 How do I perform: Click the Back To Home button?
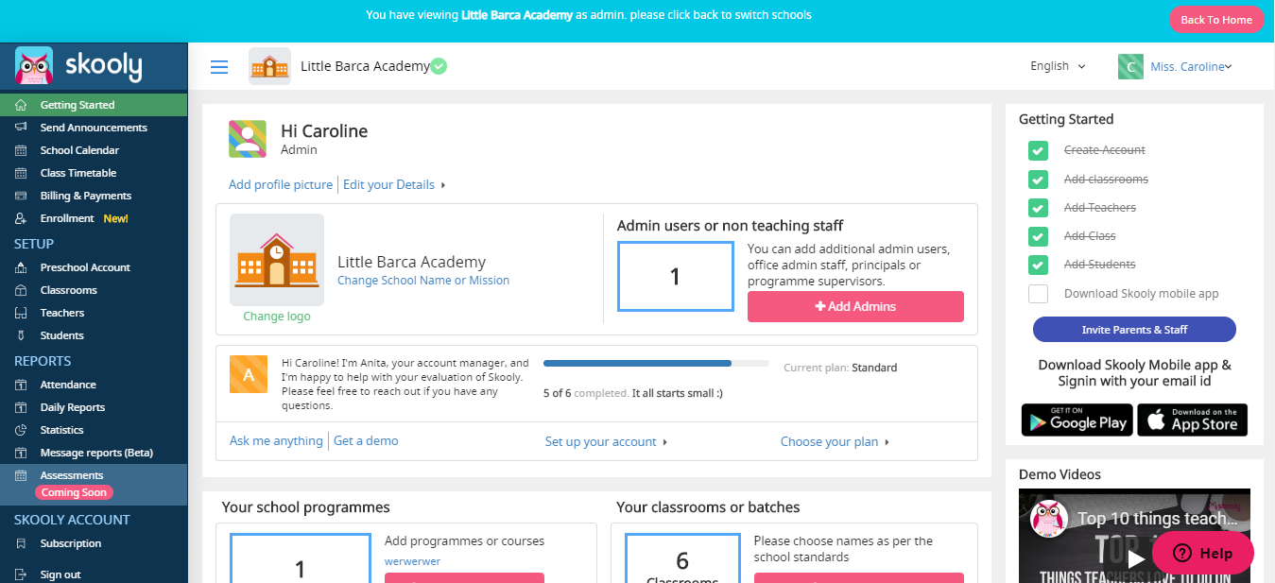click(x=1216, y=20)
